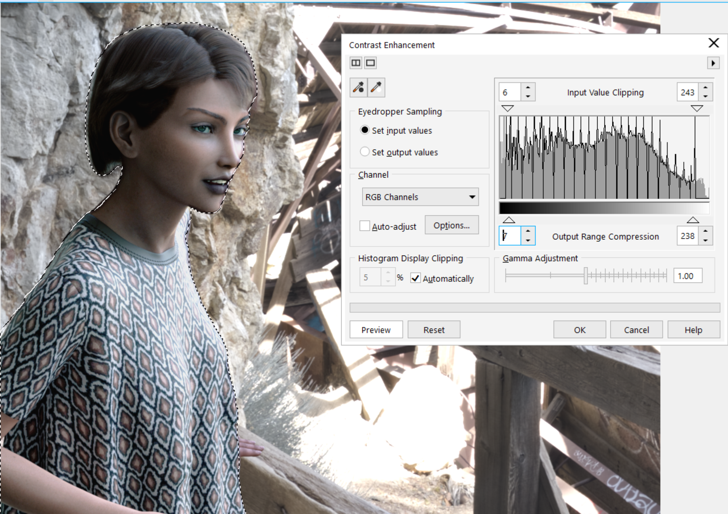Increase the low input clipping value with the up arrow
The image size is (728, 514).
point(528,87)
